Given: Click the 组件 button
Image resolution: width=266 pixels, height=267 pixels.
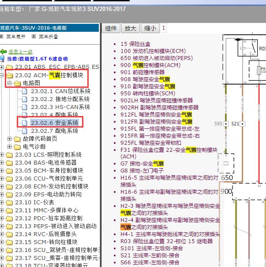Looking at the screenshot, I should tap(111, 28).
